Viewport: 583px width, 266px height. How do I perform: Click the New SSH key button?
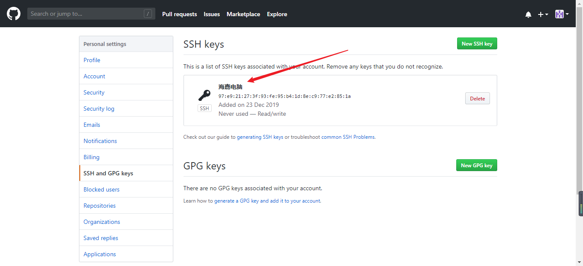477,43
